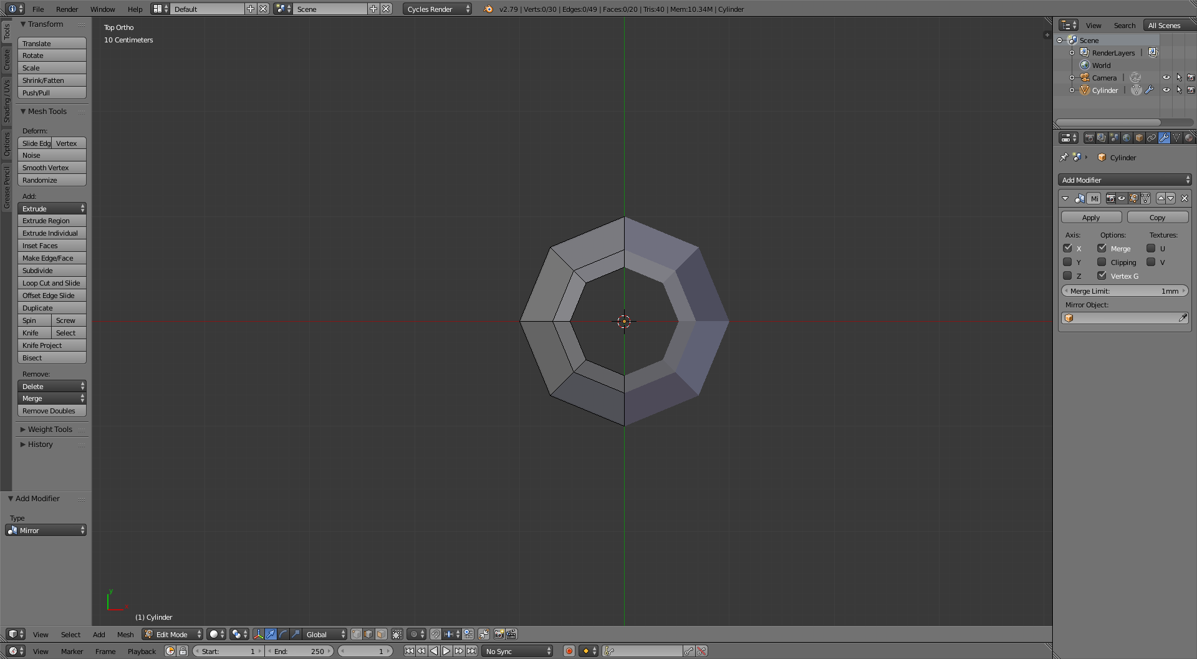Open the Edit Mode selector dropdown

(172, 634)
